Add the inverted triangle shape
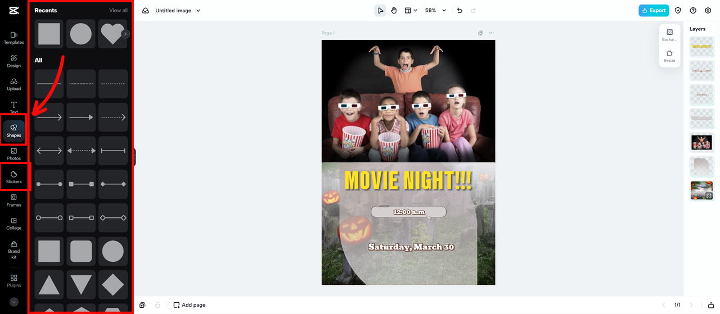This screenshot has width=720, height=314. (81, 285)
